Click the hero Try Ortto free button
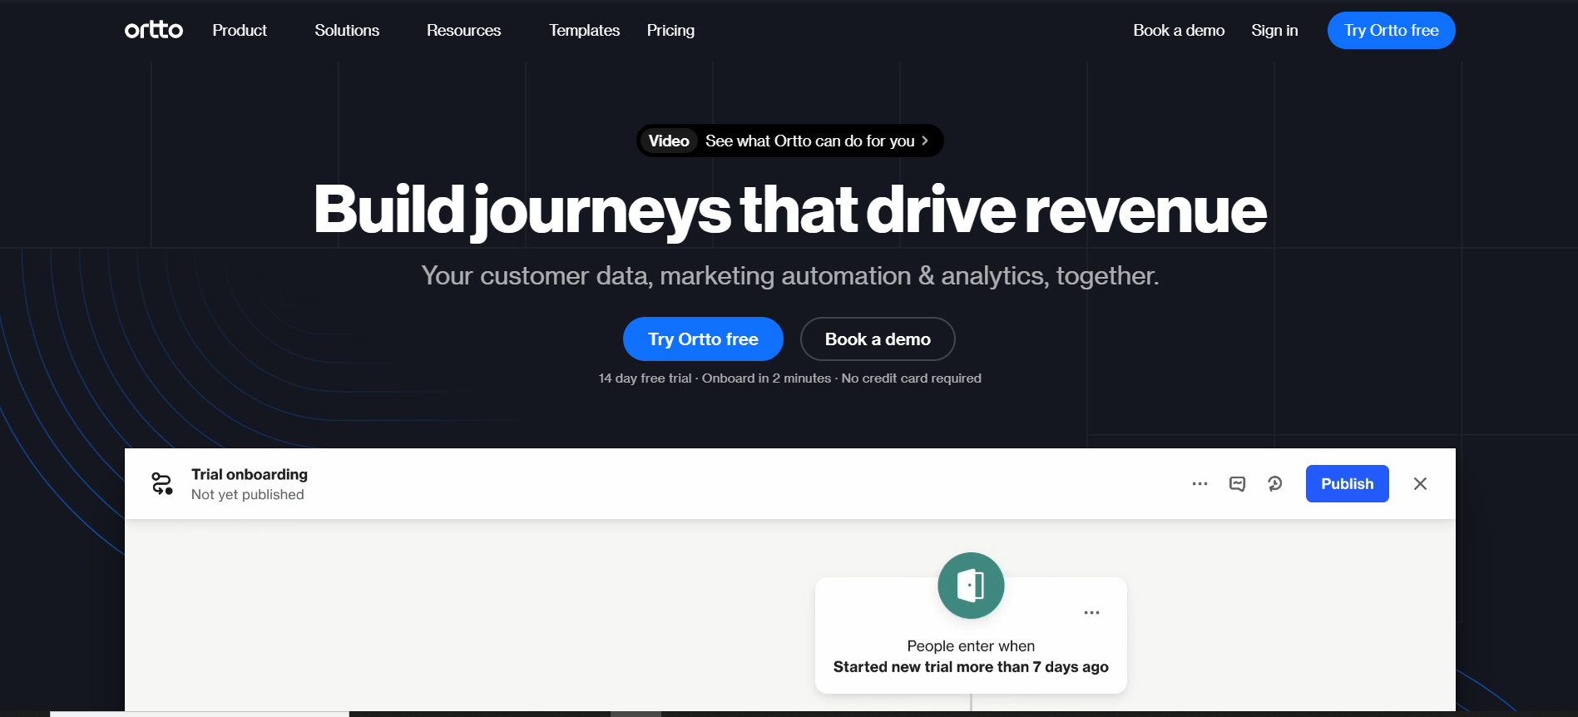 [703, 339]
